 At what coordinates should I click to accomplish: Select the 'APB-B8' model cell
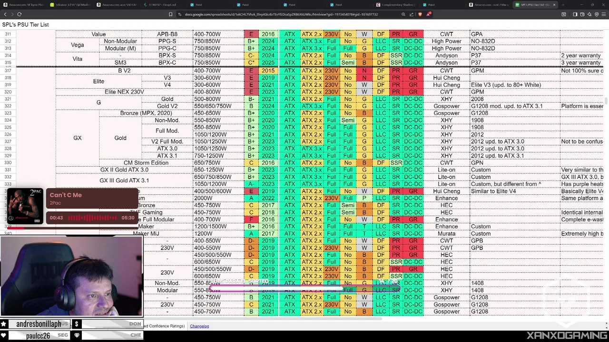pos(167,34)
